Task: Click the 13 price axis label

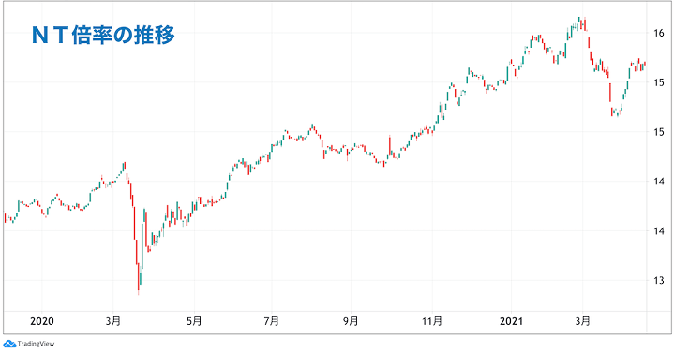Action: coord(659,281)
